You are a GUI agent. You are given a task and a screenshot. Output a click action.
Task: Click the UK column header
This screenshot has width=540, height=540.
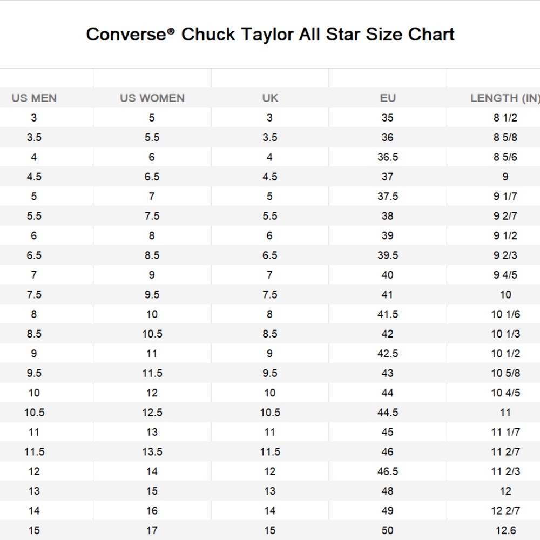[x=270, y=98]
